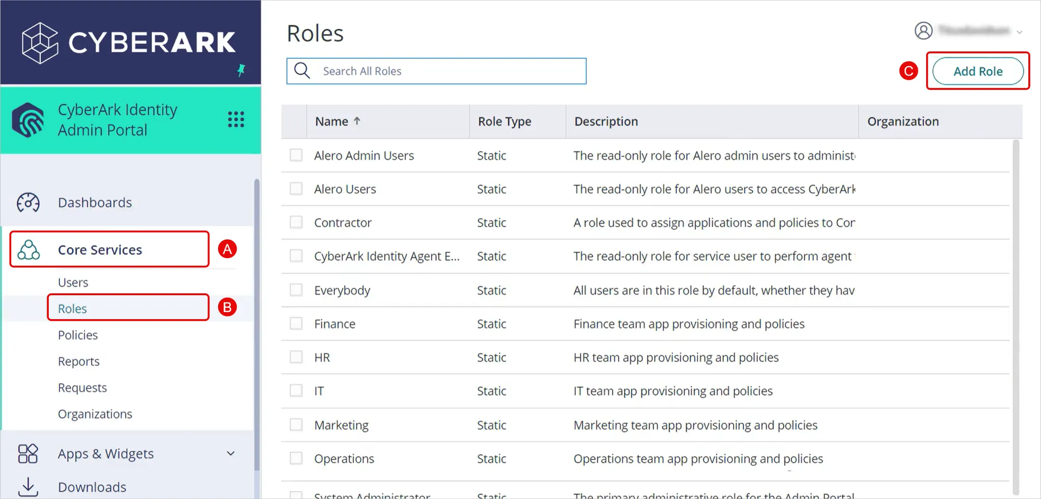
Task: Select Core Services in sidebar
Action: (x=109, y=249)
